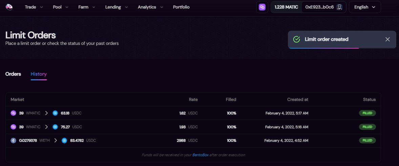Screen dimensions: 399x166
Task: Click 'February 4, 2022, 5:16 AM' timestamp
Action: point(287,127)
